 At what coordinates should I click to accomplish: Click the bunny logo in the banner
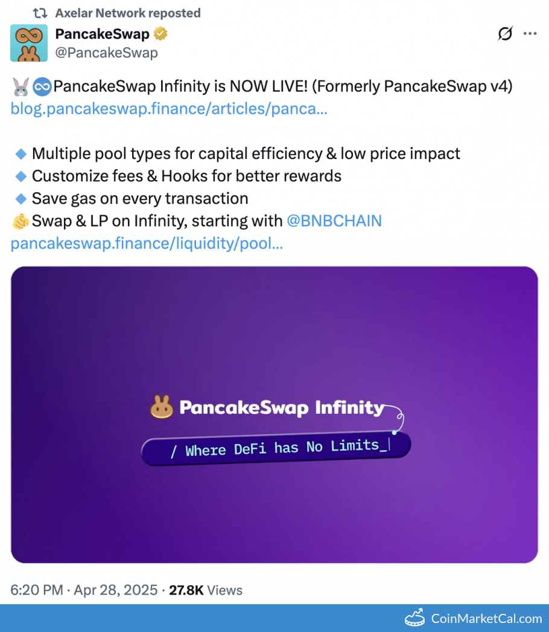162,408
